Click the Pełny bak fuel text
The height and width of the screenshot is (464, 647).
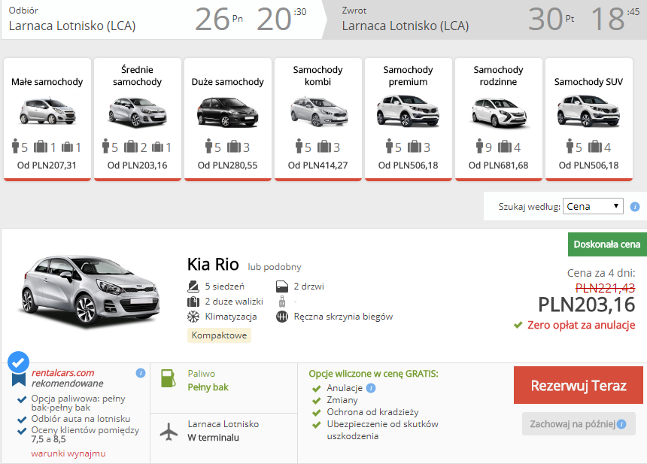208,387
